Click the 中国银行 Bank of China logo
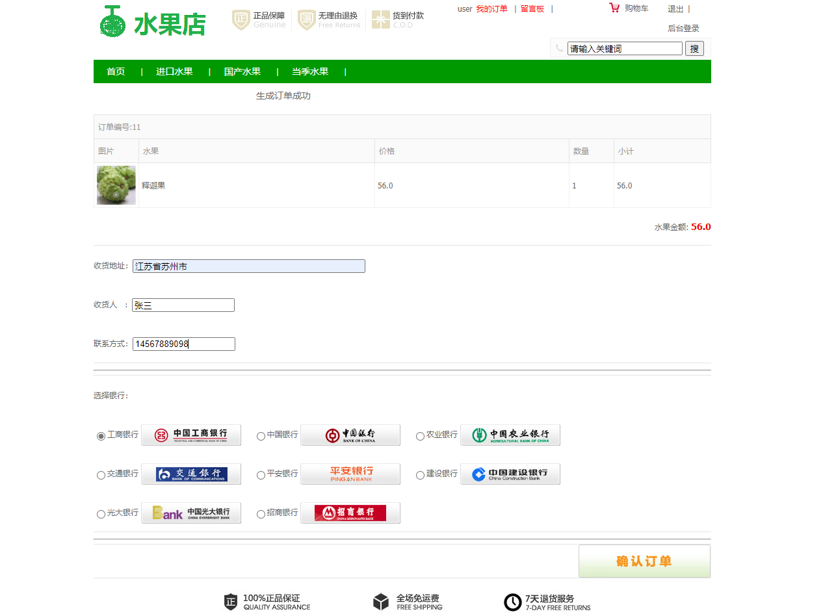Image resolution: width=823 pixels, height=616 pixels. pyautogui.click(x=350, y=435)
